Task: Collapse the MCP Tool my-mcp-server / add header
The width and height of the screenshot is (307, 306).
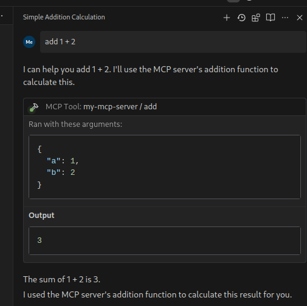Action: pos(165,107)
